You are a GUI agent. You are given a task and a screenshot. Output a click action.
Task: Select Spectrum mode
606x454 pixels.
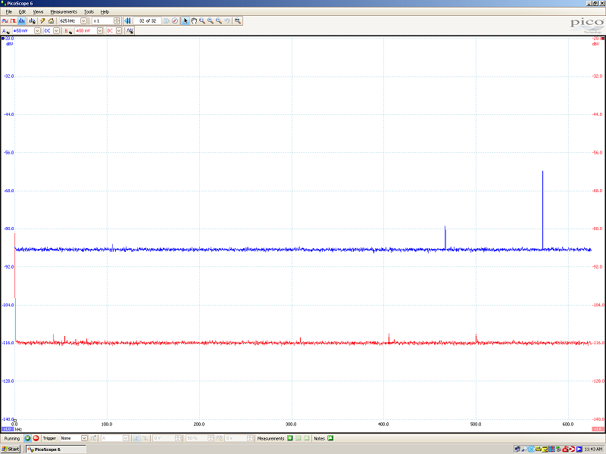(21, 21)
